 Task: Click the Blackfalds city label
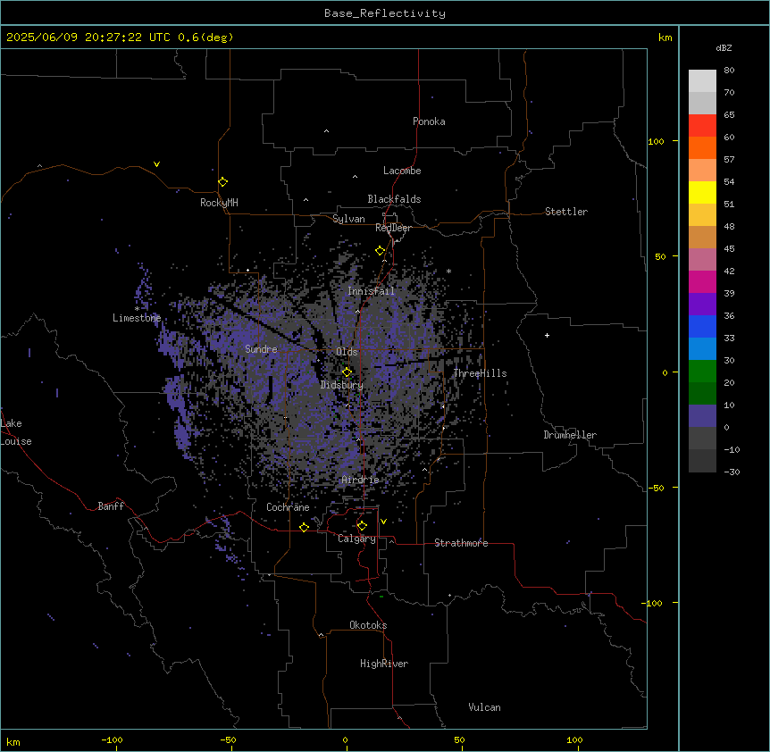point(394,199)
